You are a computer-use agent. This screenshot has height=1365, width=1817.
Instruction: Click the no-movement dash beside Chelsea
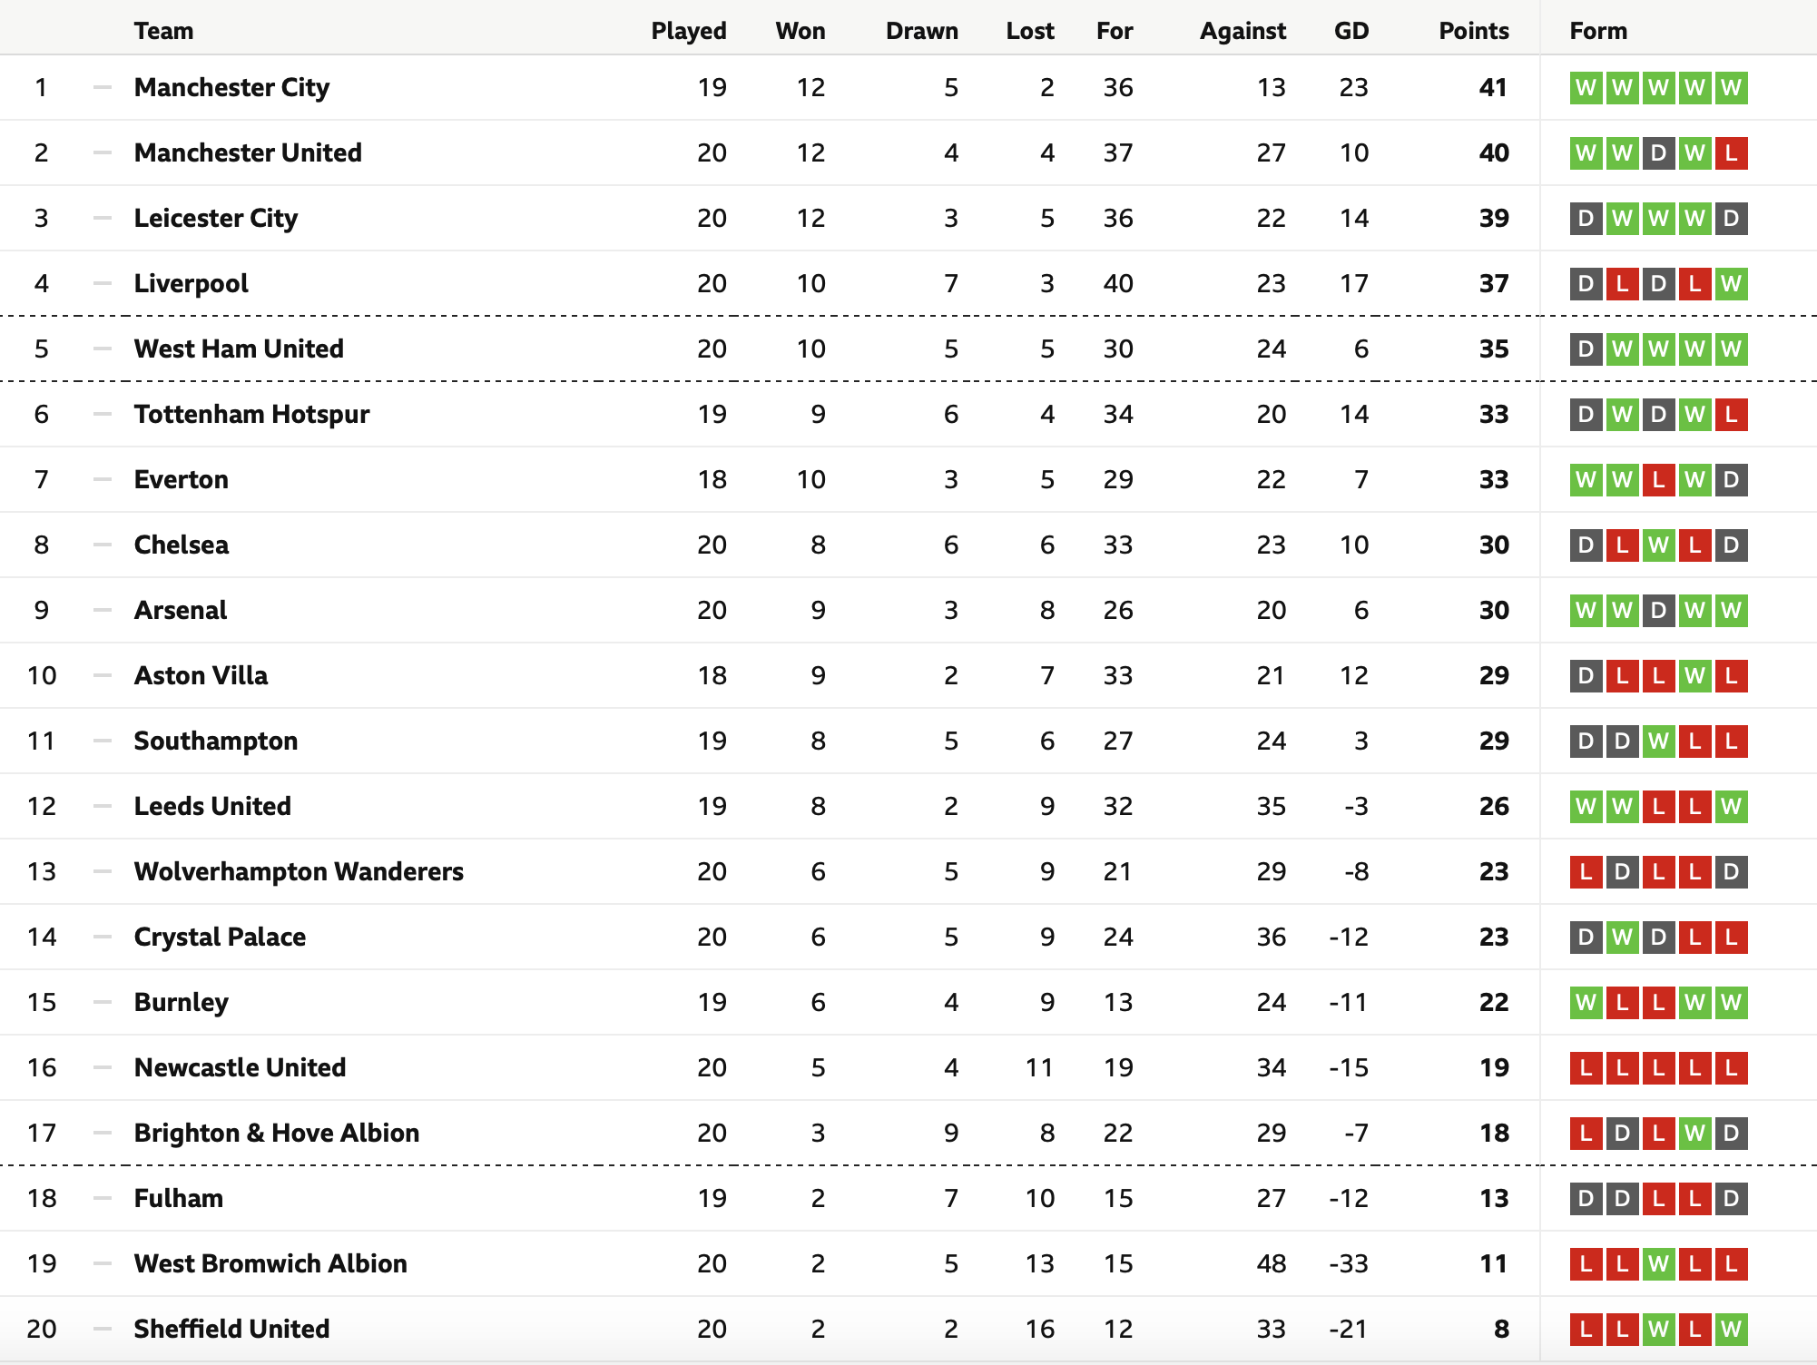pyautogui.click(x=103, y=545)
